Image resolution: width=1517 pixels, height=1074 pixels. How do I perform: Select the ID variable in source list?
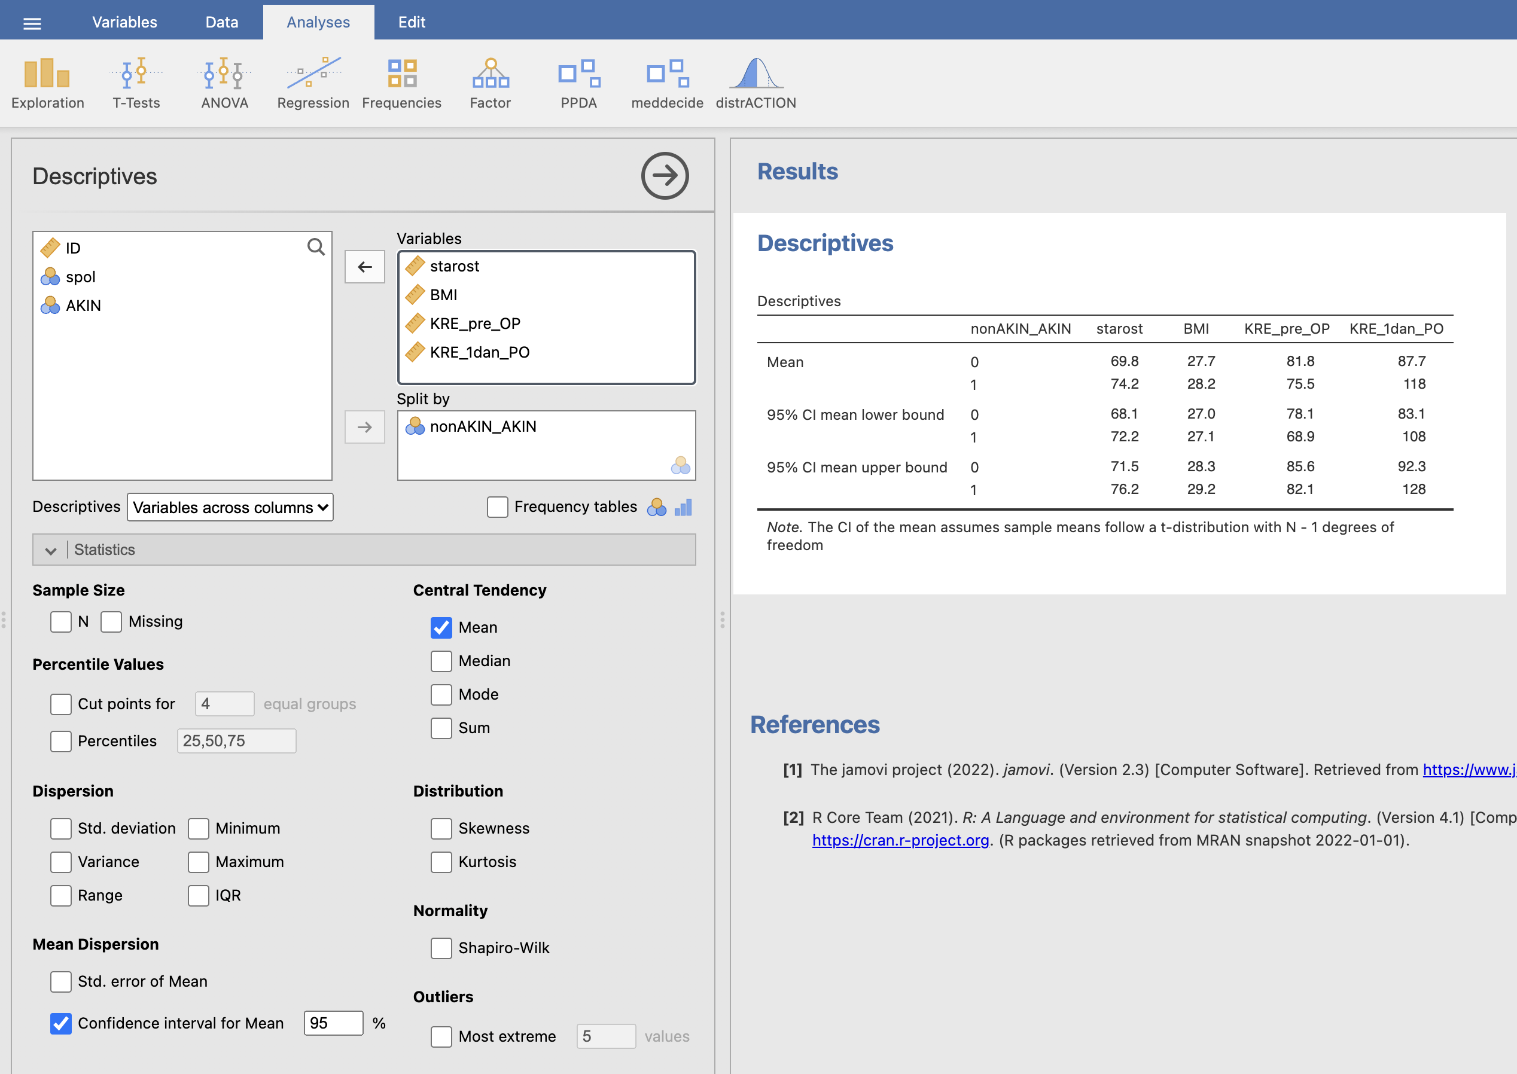(182, 248)
